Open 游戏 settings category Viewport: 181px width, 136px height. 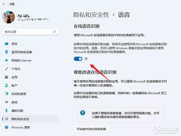[x=30, y=102]
